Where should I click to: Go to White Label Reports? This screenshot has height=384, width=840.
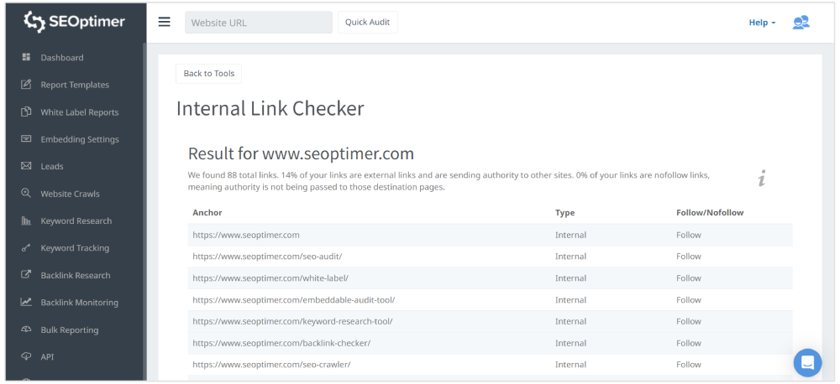click(79, 112)
